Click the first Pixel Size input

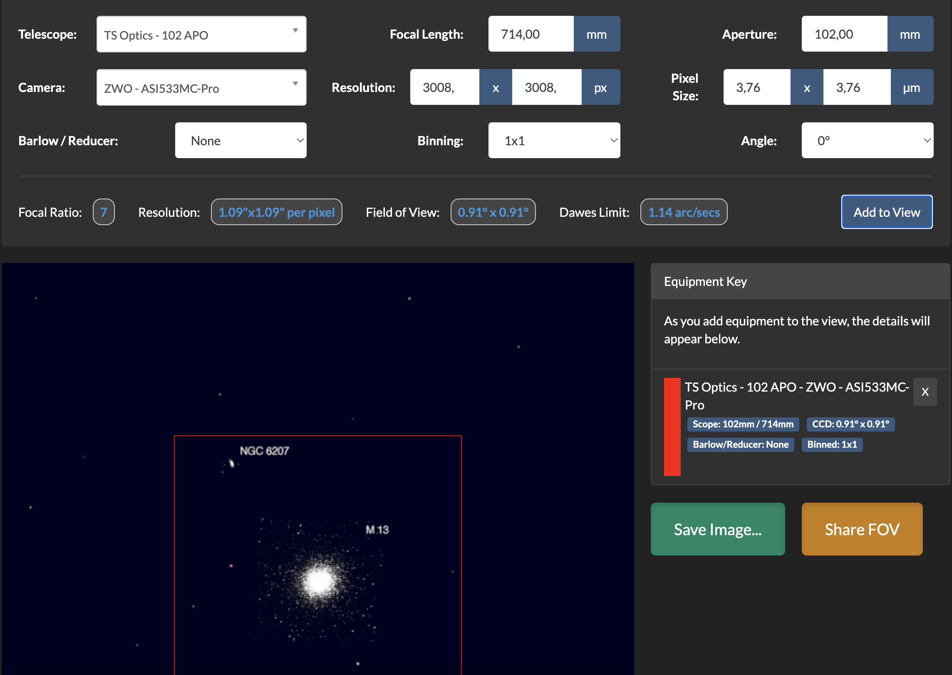tap(756, 87)
